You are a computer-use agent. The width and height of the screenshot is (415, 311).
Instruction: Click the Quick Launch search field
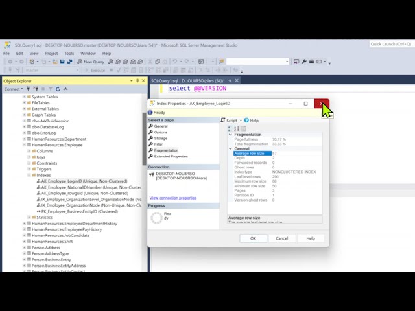pos(391,44)
